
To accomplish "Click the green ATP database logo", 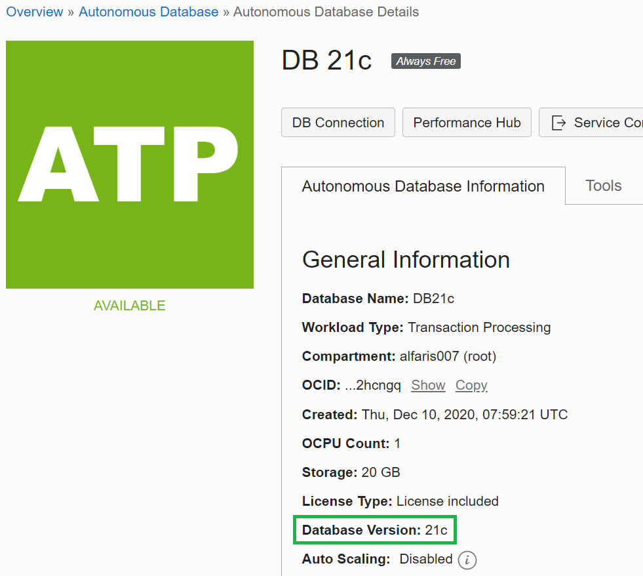I will pos(130,165).
